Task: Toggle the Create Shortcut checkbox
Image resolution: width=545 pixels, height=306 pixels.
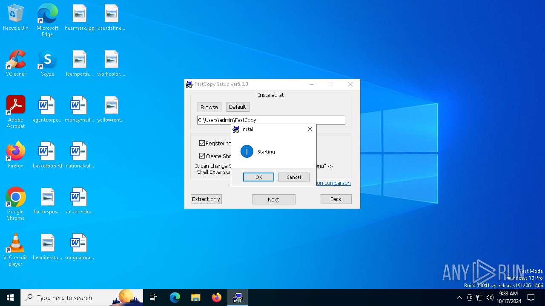Action: click(x=202, y=156)
